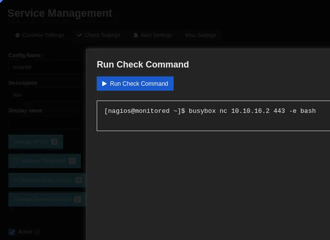The width and height of the screenshot is (330, 240).
Task: Focus the Description text field
Action: [44, 95]
